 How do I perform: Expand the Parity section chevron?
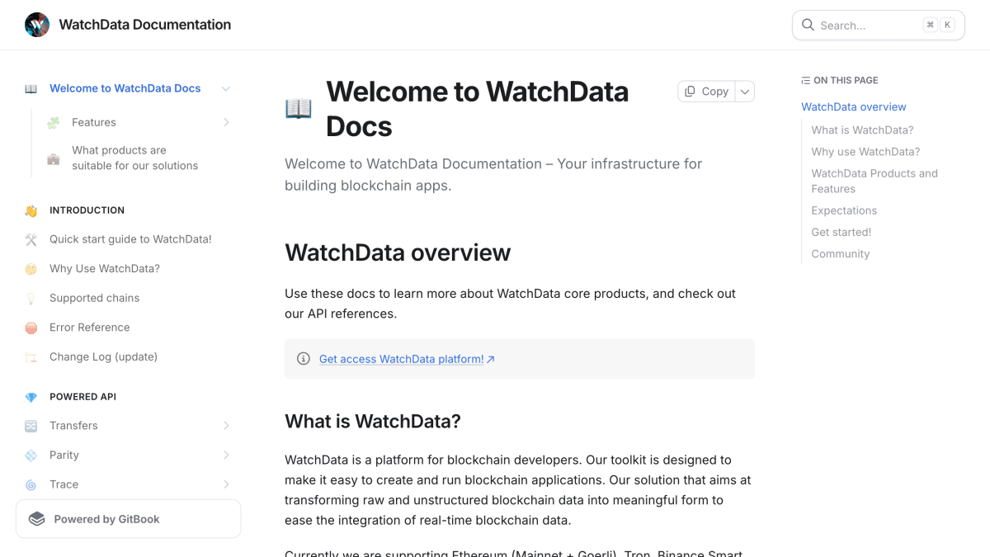(226, 456)
